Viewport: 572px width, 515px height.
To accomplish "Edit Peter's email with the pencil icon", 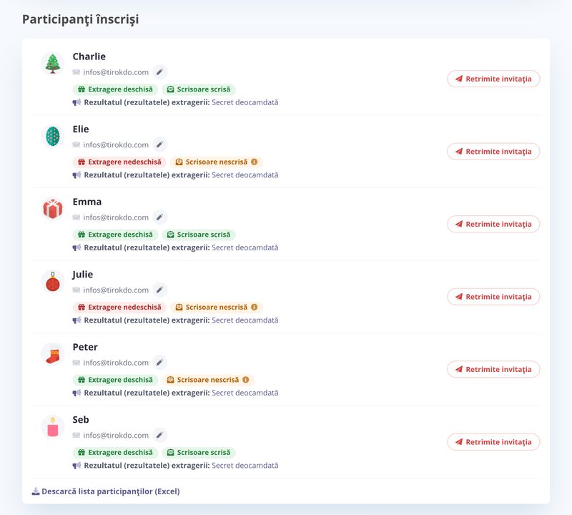I will click(x=159, y=363).
